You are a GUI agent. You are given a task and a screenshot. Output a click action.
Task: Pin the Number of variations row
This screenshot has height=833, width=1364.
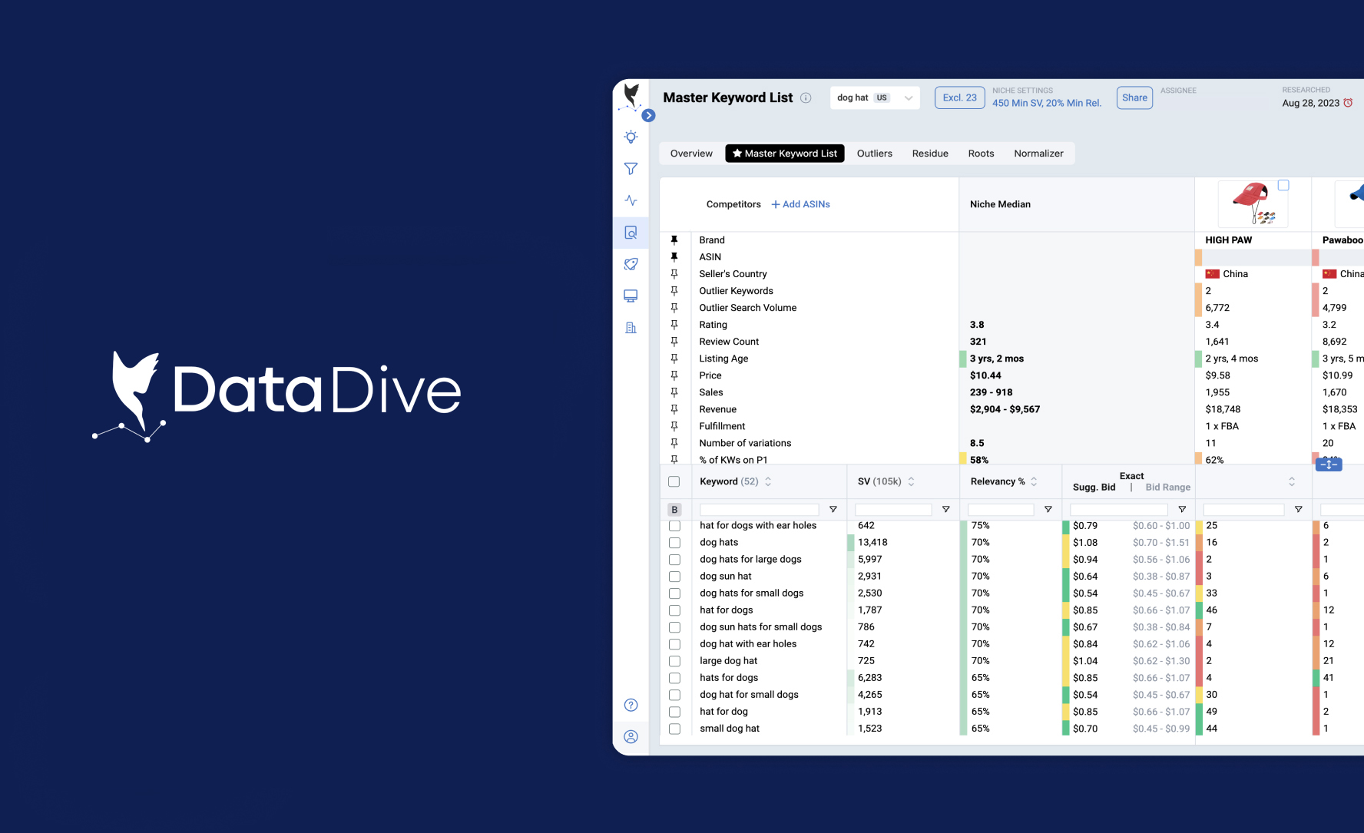click(x=674, y=442)
